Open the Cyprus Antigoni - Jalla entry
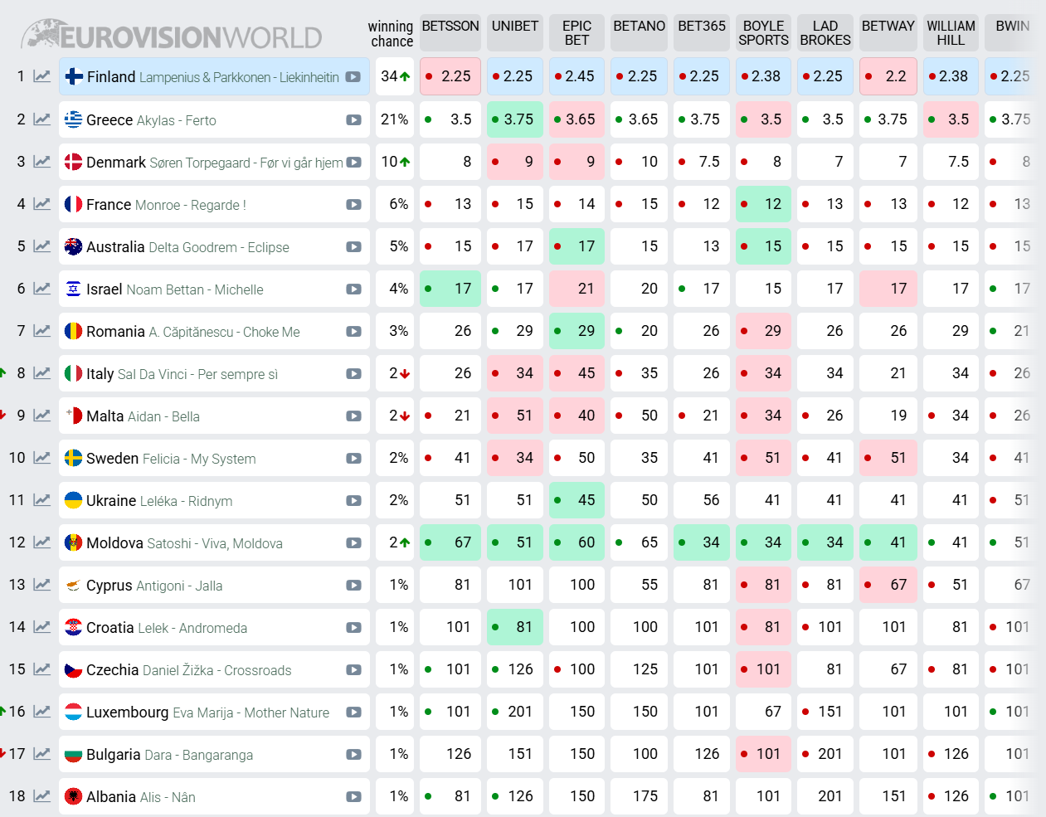1046x817 pixels. [214, 586]
